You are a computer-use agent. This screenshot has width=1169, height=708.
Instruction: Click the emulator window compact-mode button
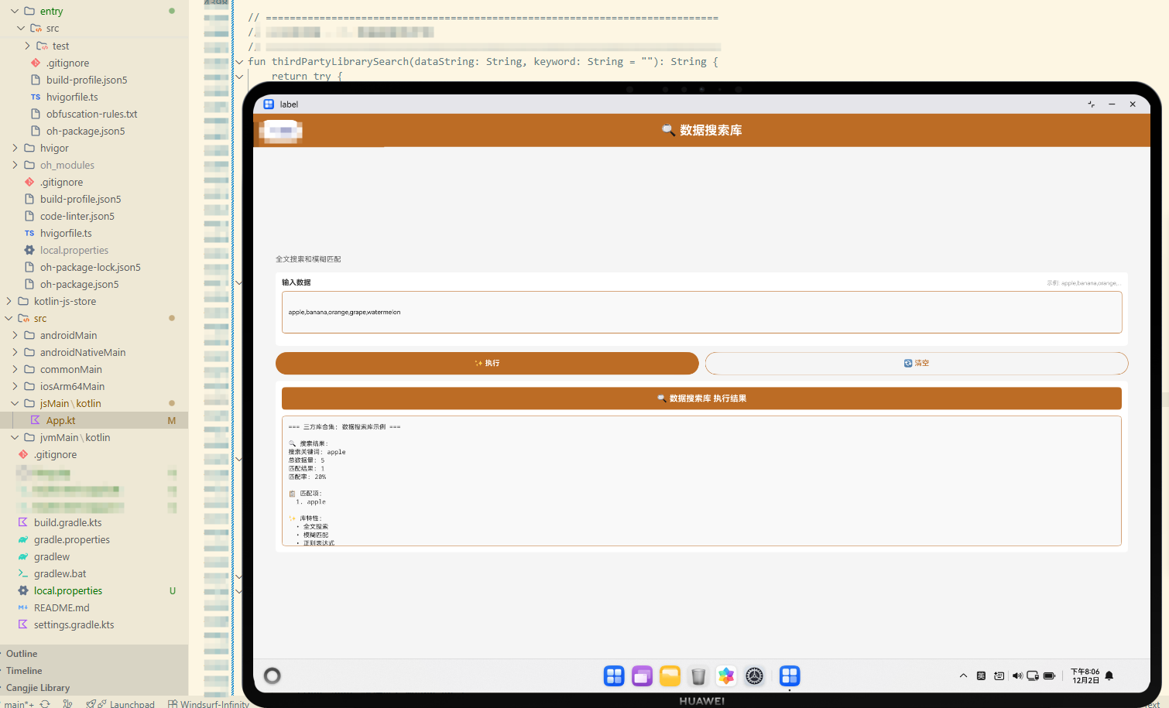pyautogui.click(x=1091, y=104)
